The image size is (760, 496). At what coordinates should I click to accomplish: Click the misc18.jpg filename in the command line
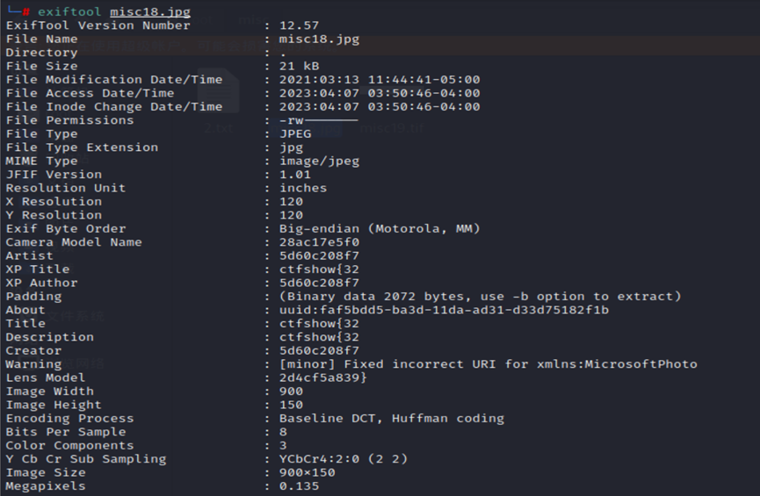[150, 11]
